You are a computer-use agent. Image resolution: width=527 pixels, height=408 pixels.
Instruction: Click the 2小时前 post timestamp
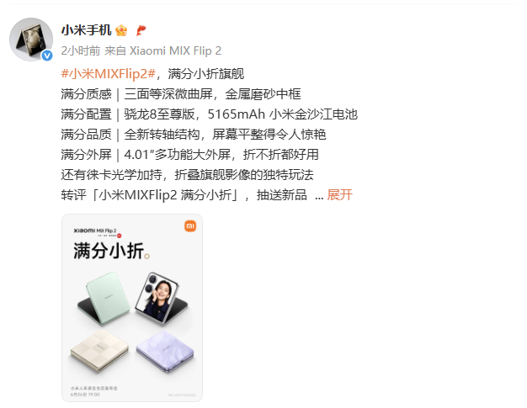[81, 50]
